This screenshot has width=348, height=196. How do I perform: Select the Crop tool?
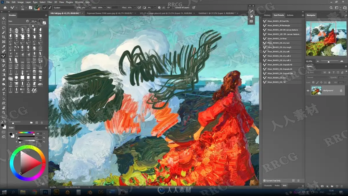pyautogui.click(x=4, y=37)
